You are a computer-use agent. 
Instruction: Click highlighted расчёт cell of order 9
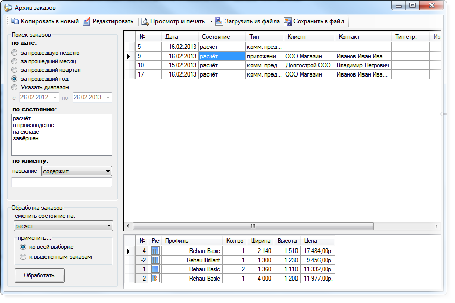click(x=222, y=56)
